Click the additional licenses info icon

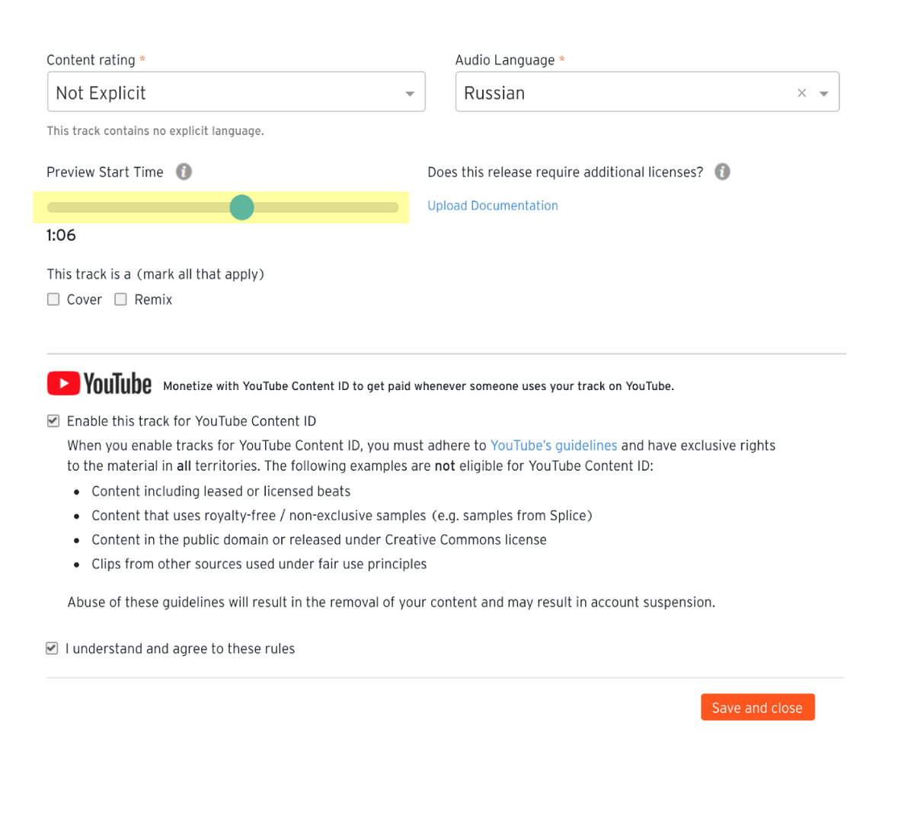tap(722, 171)
